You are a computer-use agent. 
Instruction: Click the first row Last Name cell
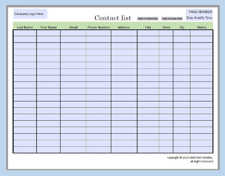point(25,33)
